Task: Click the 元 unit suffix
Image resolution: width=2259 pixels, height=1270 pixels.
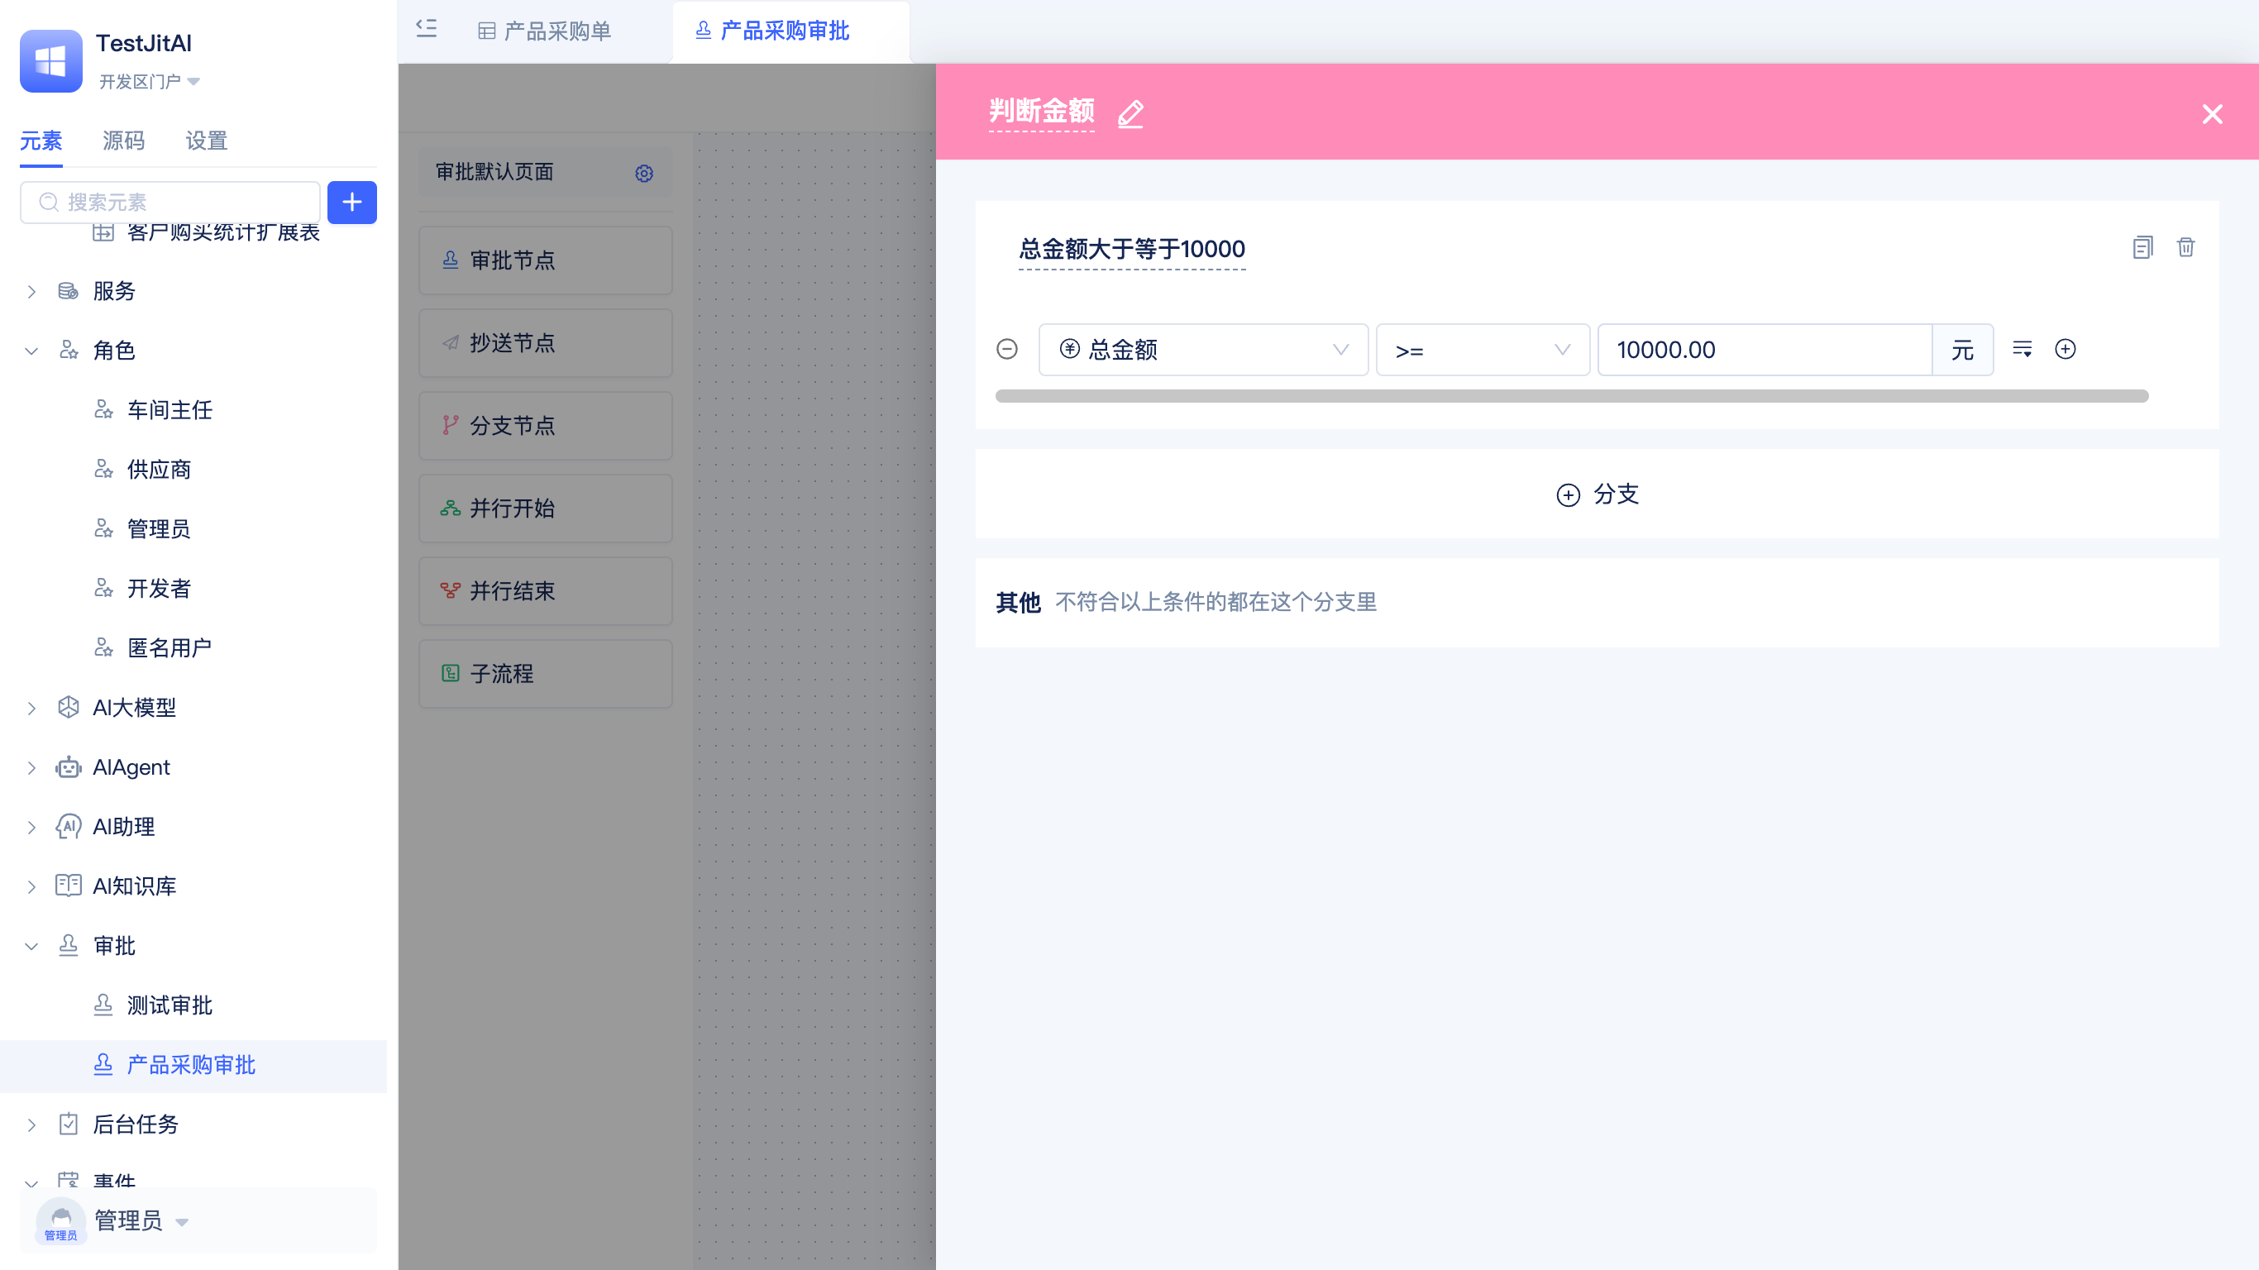Action: (x=1963, y=350)
